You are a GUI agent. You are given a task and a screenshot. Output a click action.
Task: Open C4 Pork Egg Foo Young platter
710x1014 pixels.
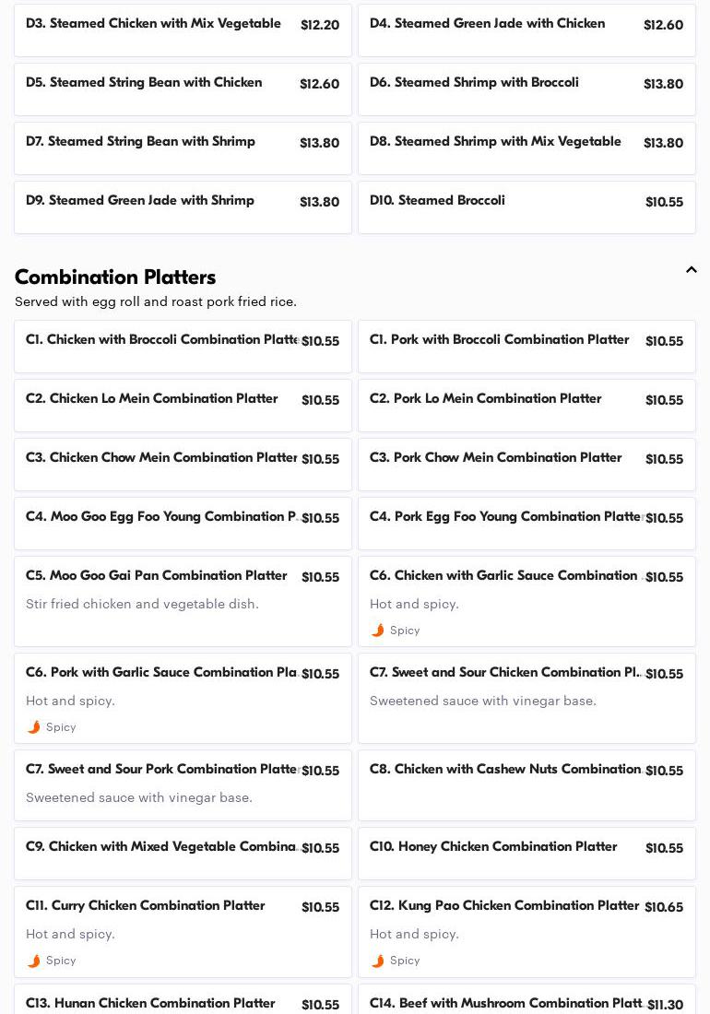[x=527, y=524]
